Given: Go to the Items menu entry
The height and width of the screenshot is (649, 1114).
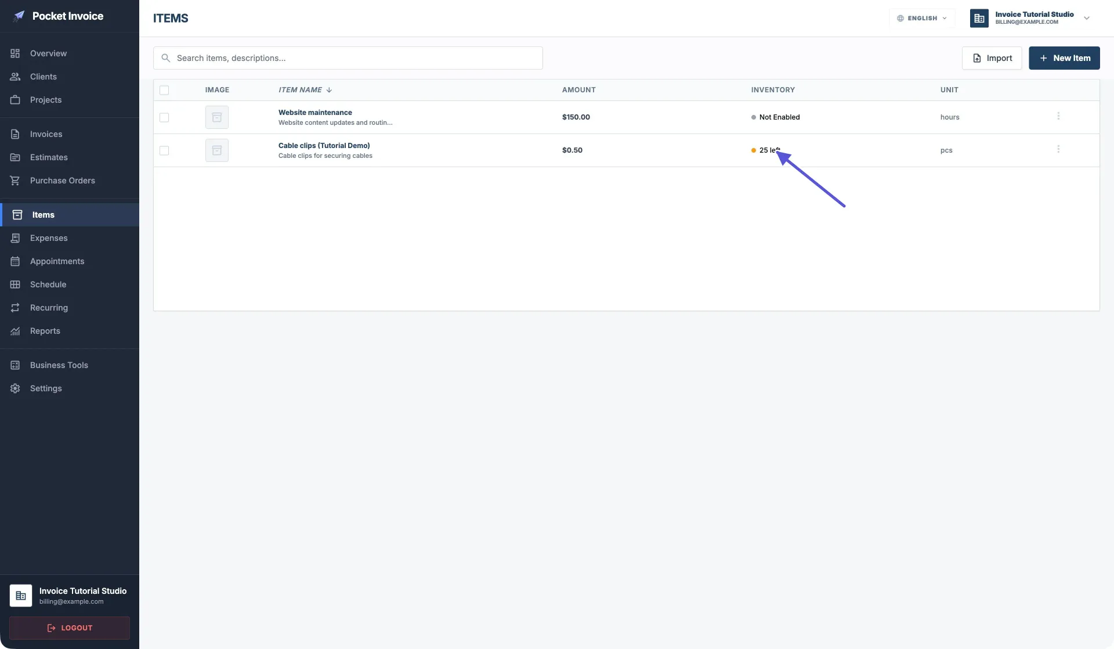Looking at the screenshot, I should point(70,215).
